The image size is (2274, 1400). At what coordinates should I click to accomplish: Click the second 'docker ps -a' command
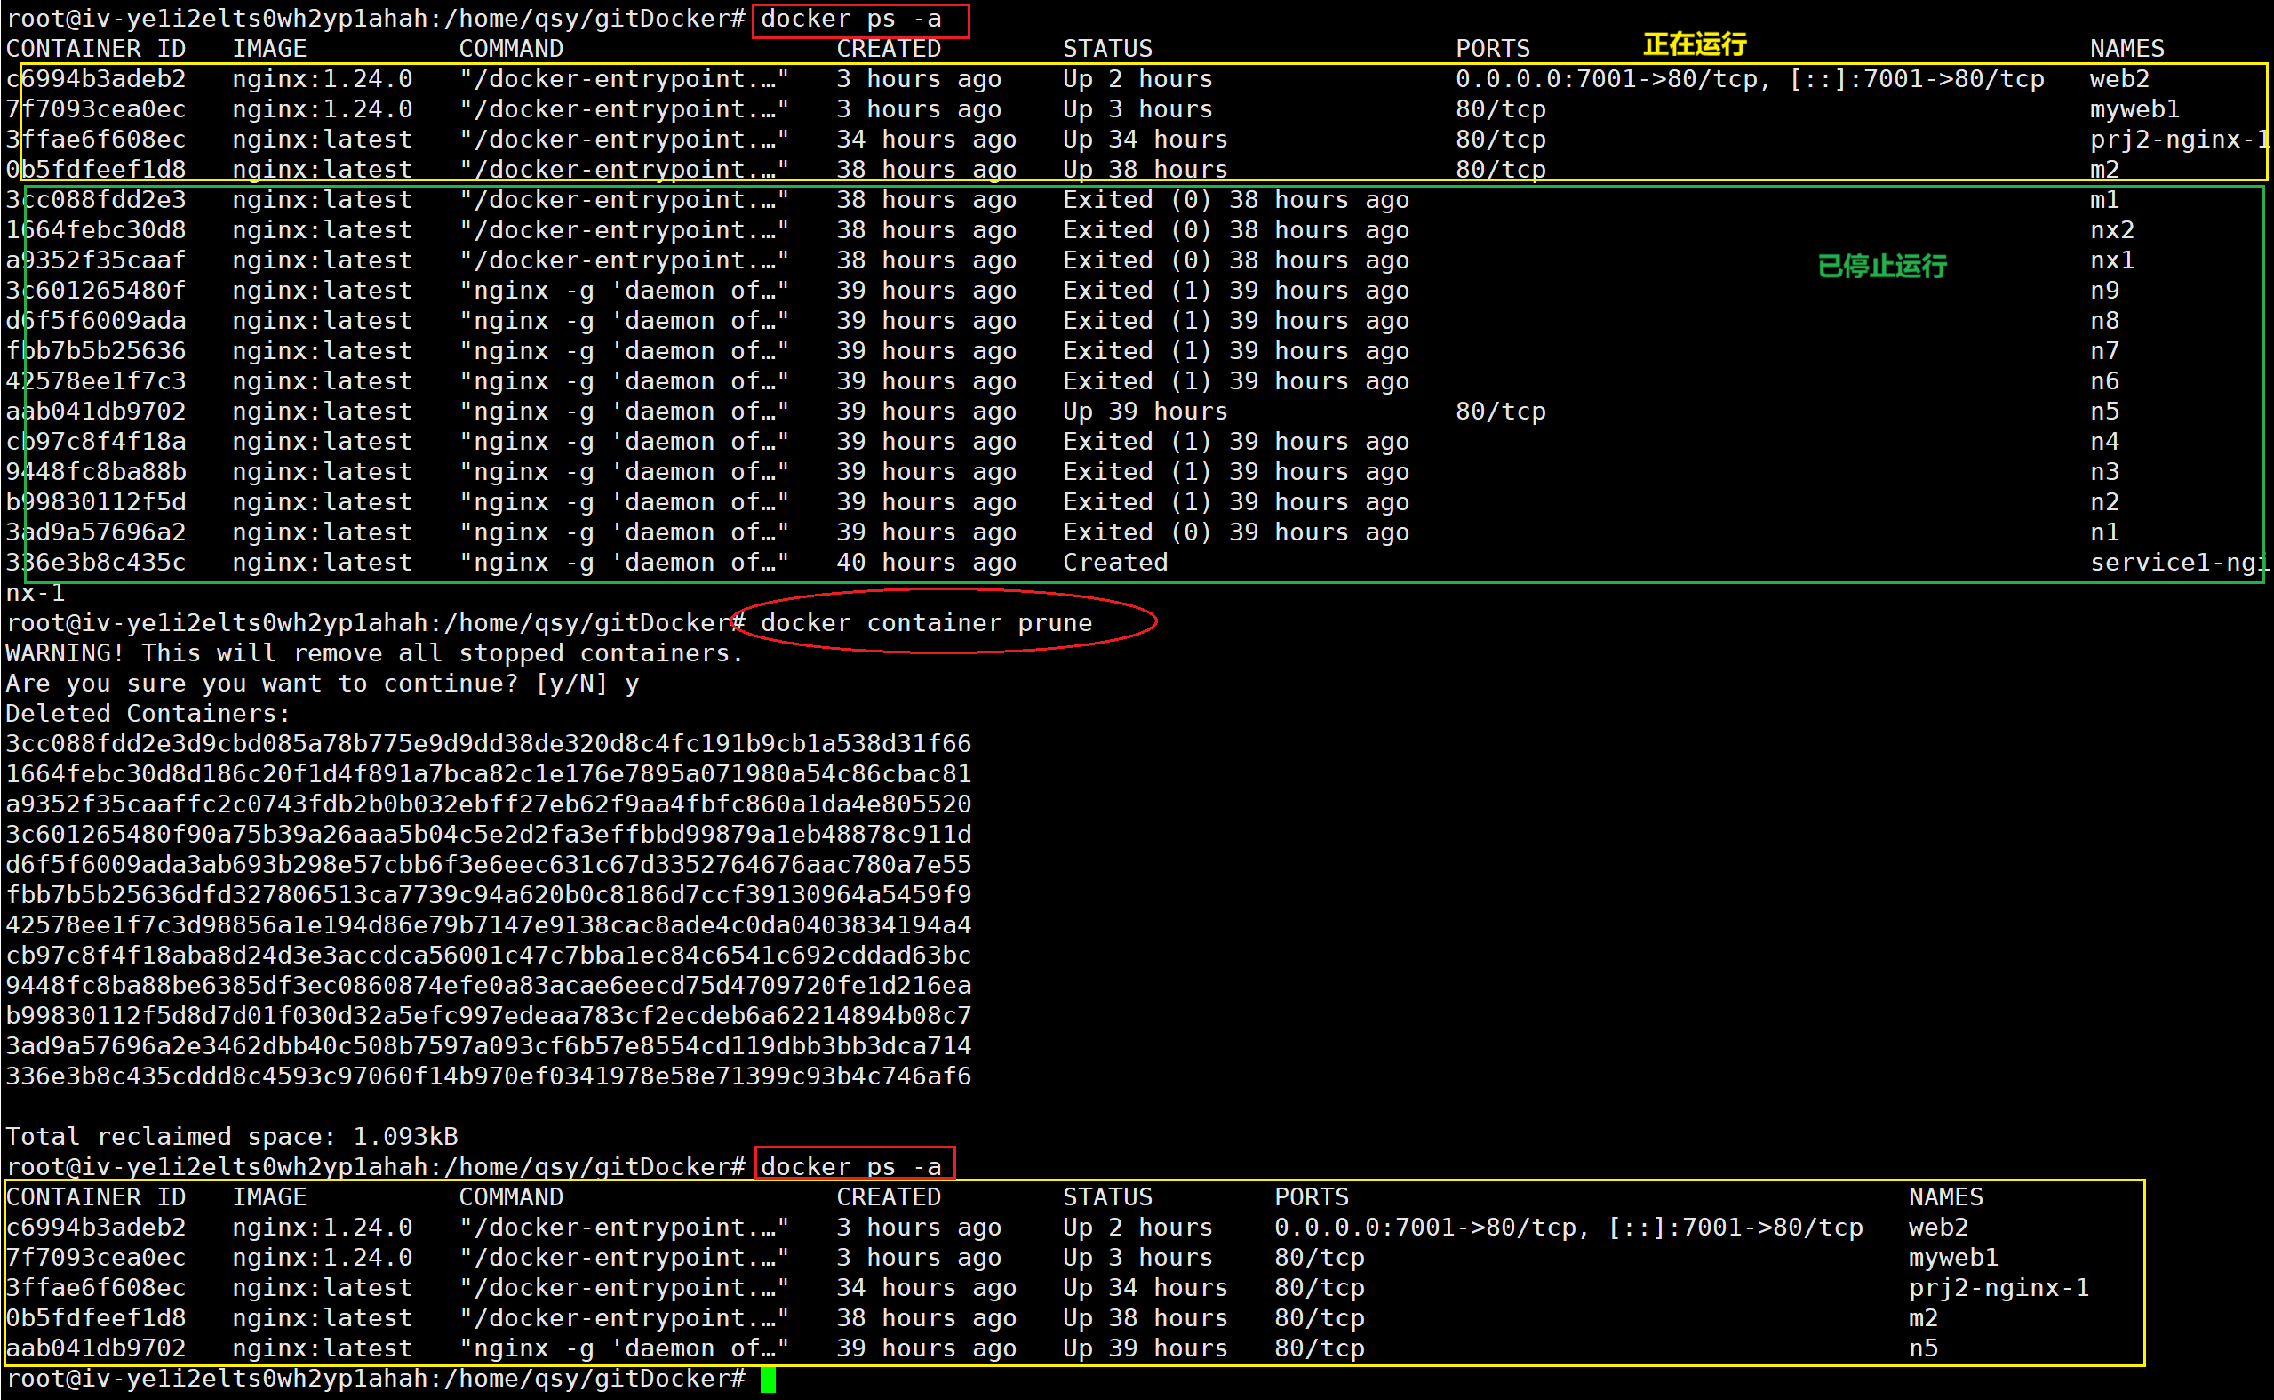click(850, 1166)
